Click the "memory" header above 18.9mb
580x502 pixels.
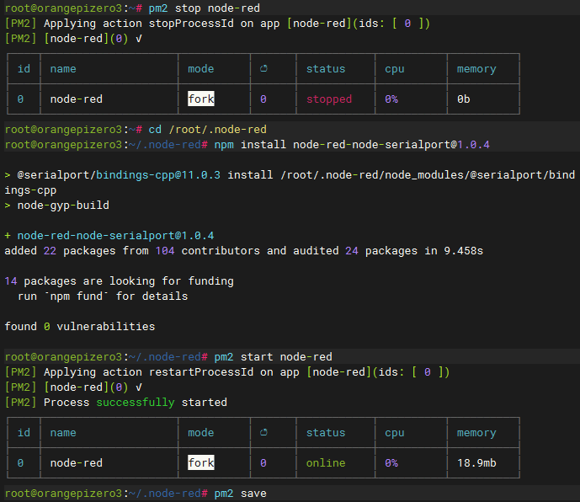point(476,433)
